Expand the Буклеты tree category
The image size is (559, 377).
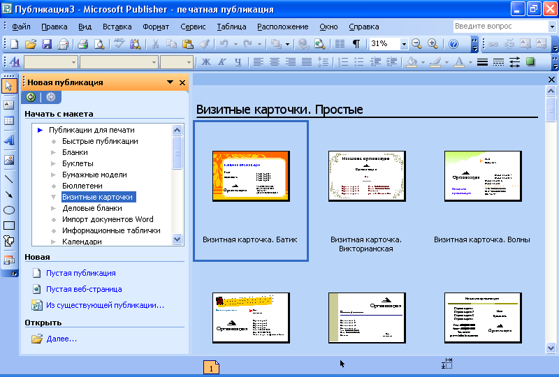[54, 163]
